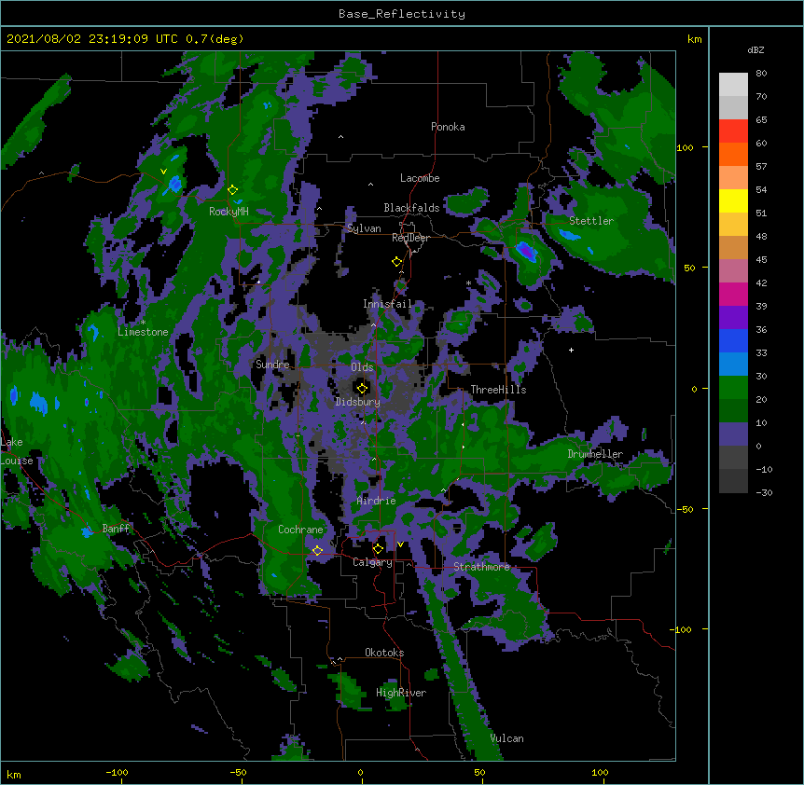Viewport: 804px width, 785px height.
Task: Click the yellow station marker south of RedDeer
Action: 397,261
